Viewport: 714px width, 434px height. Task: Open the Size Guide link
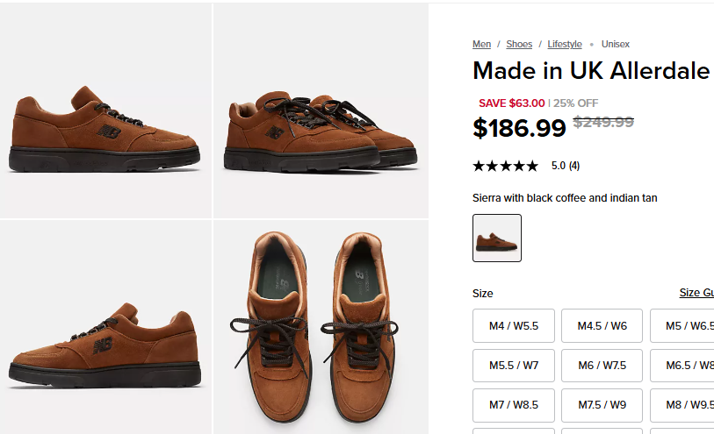[696, 293]
